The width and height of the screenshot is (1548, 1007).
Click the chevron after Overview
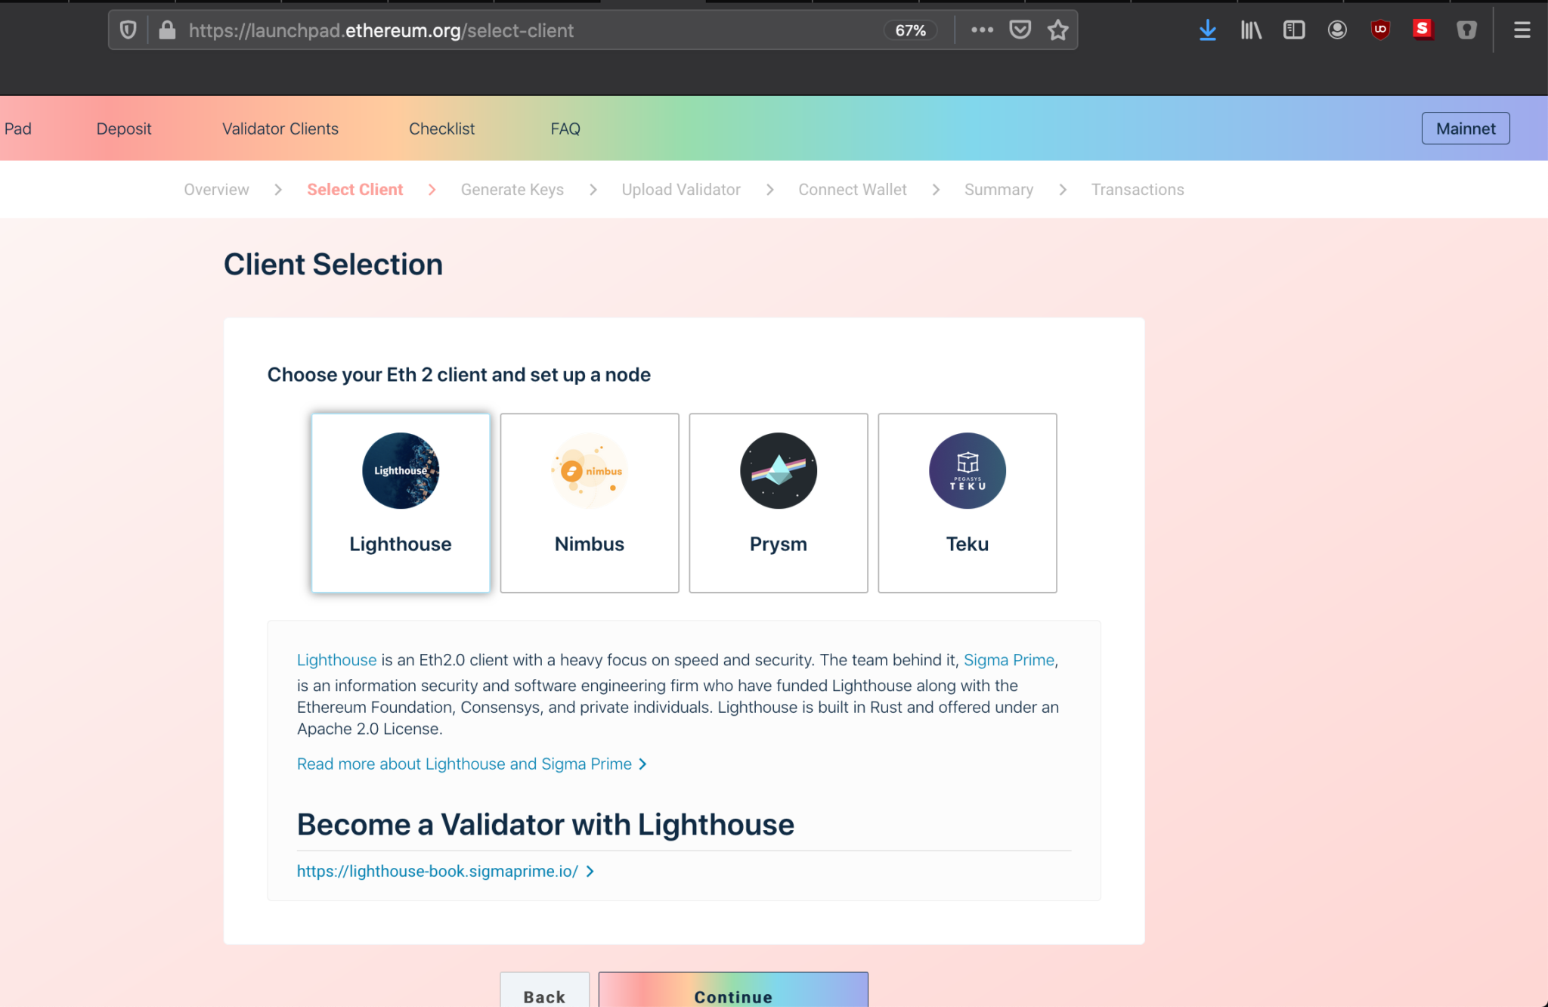point(278,190)
